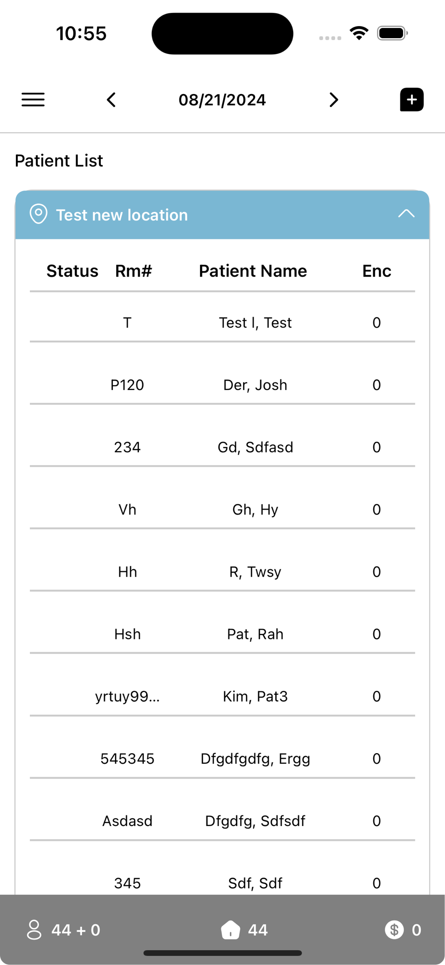Tap the dollar sign billing icon
The image size is (445, 965).
point(394,929)
